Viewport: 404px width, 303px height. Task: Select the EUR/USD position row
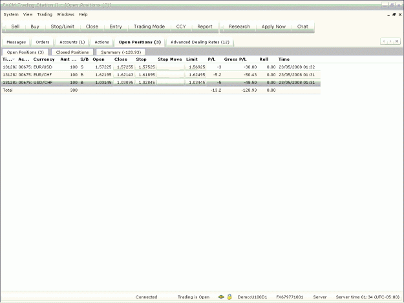click(161, 67)
